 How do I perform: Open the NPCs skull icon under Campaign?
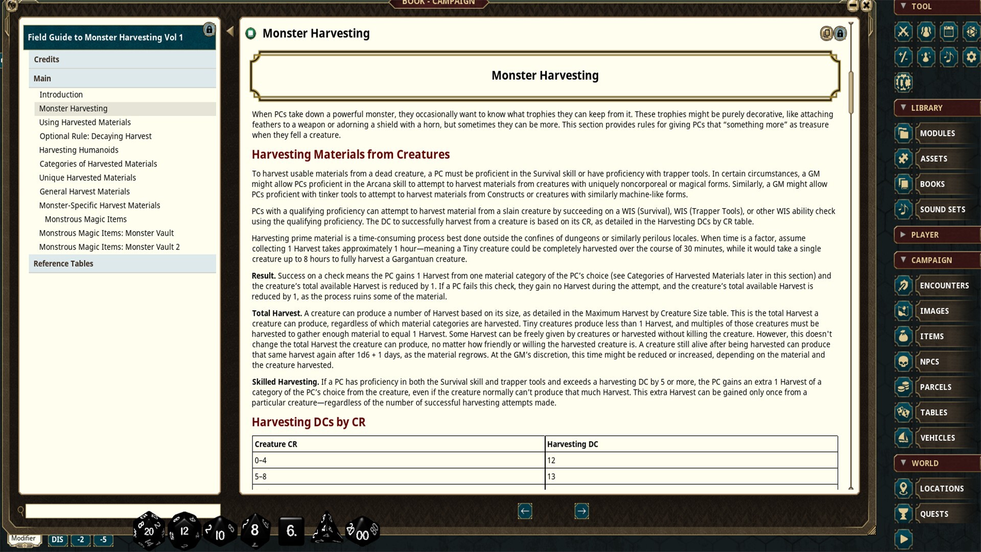[903, 361]
